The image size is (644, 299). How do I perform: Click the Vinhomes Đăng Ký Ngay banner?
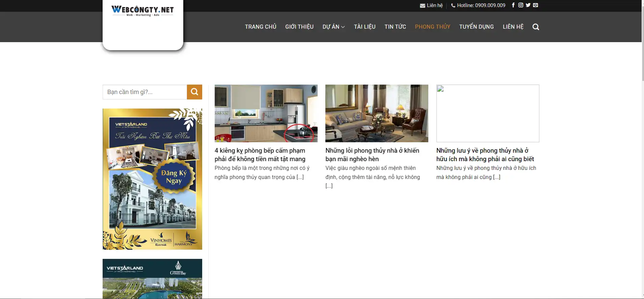pyautogui.click(x=152, y=179)
